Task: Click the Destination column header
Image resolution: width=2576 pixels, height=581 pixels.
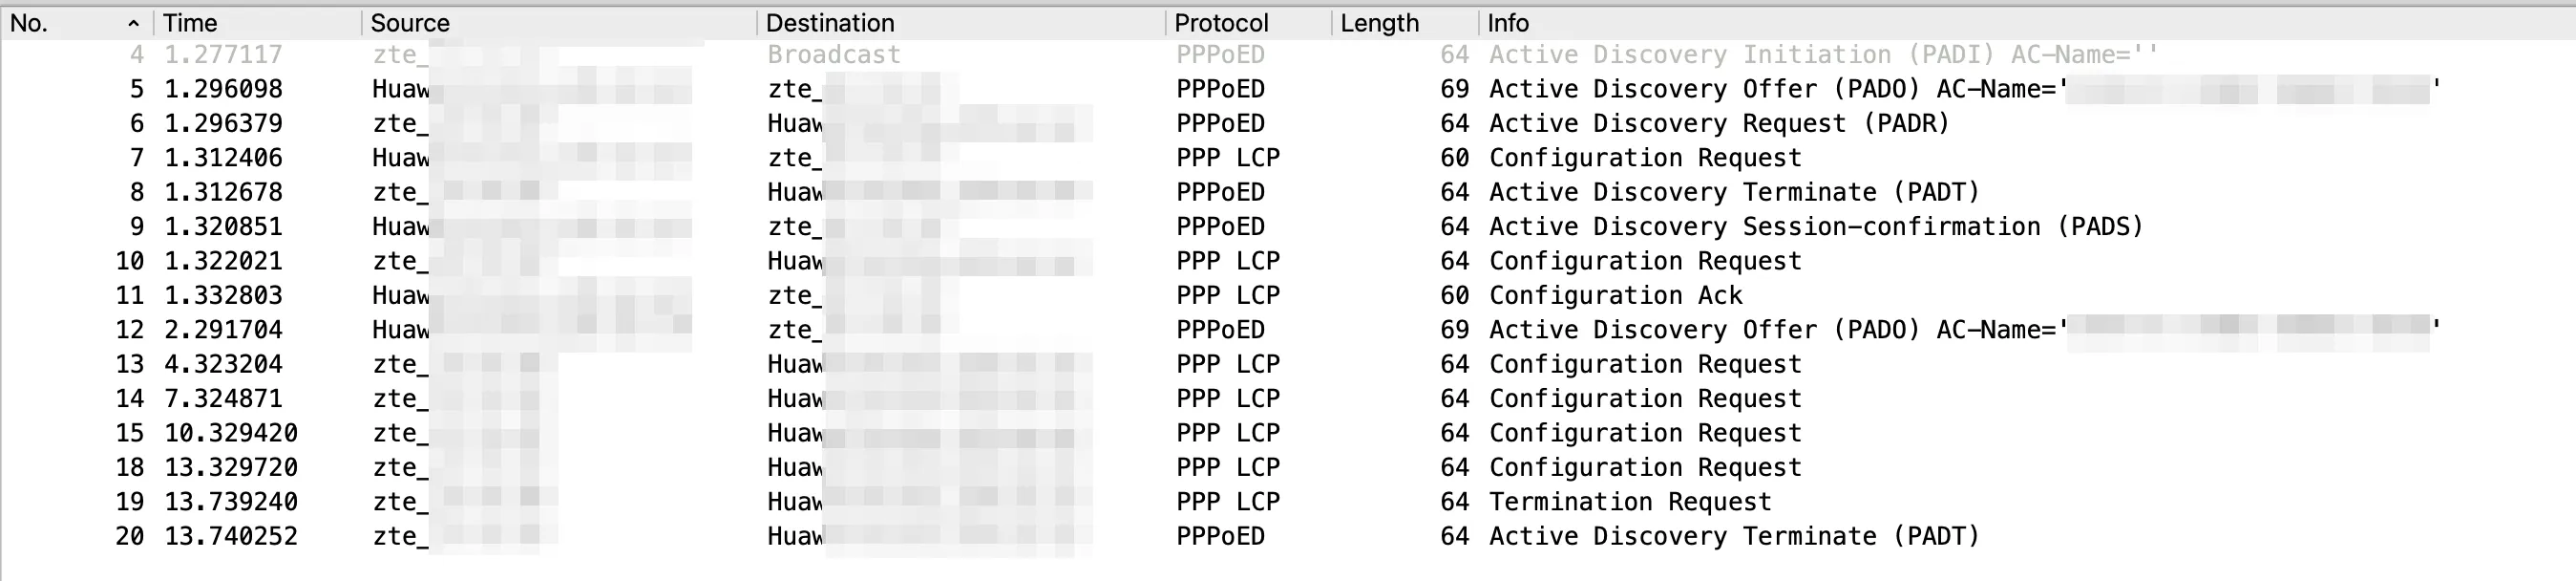Action: (830, 23)
